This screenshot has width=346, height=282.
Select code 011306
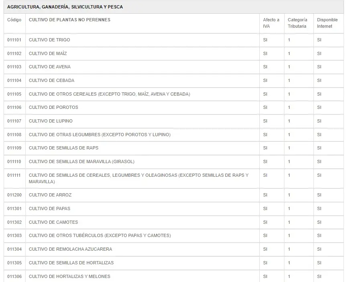pos(14,277)
